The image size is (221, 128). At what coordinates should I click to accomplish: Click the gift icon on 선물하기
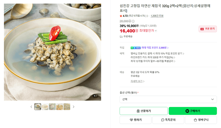click(x=138, y=111)
